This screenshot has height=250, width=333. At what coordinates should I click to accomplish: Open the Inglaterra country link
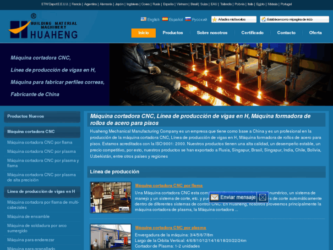132,4
